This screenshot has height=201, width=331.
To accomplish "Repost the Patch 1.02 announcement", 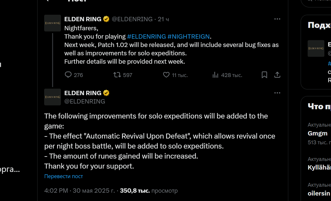I will coord(123,75).
